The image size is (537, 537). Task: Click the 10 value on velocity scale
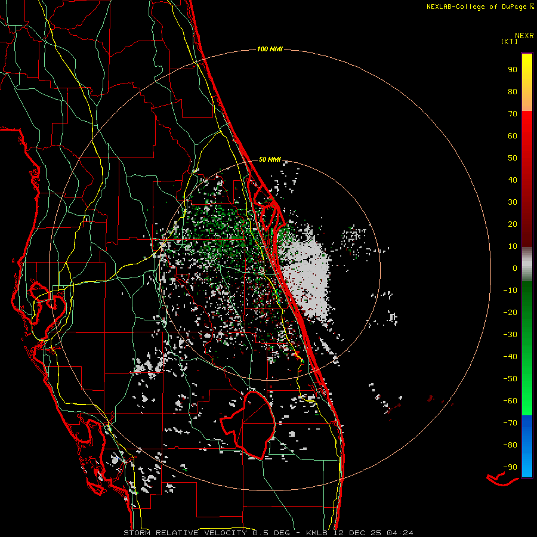pyautogui.click(x=513, y=246)
